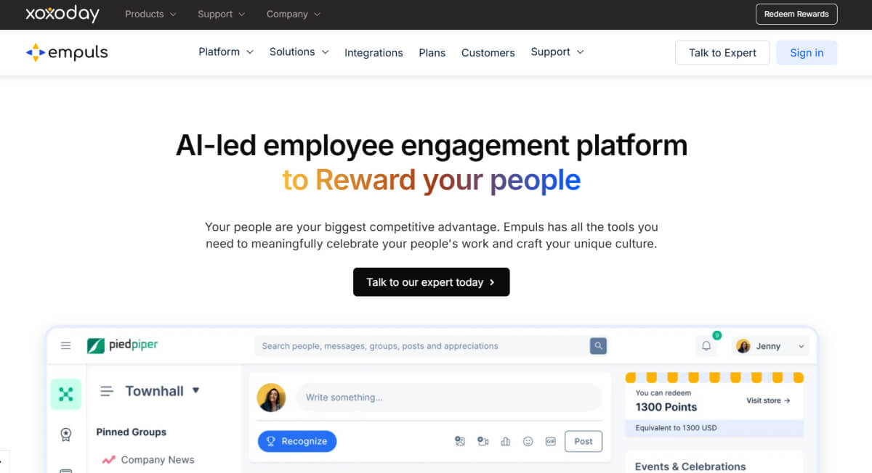Viewport: 872px width, 473px height.
Task: Click the poll chart icon in composer
Action: coord(506,441)
